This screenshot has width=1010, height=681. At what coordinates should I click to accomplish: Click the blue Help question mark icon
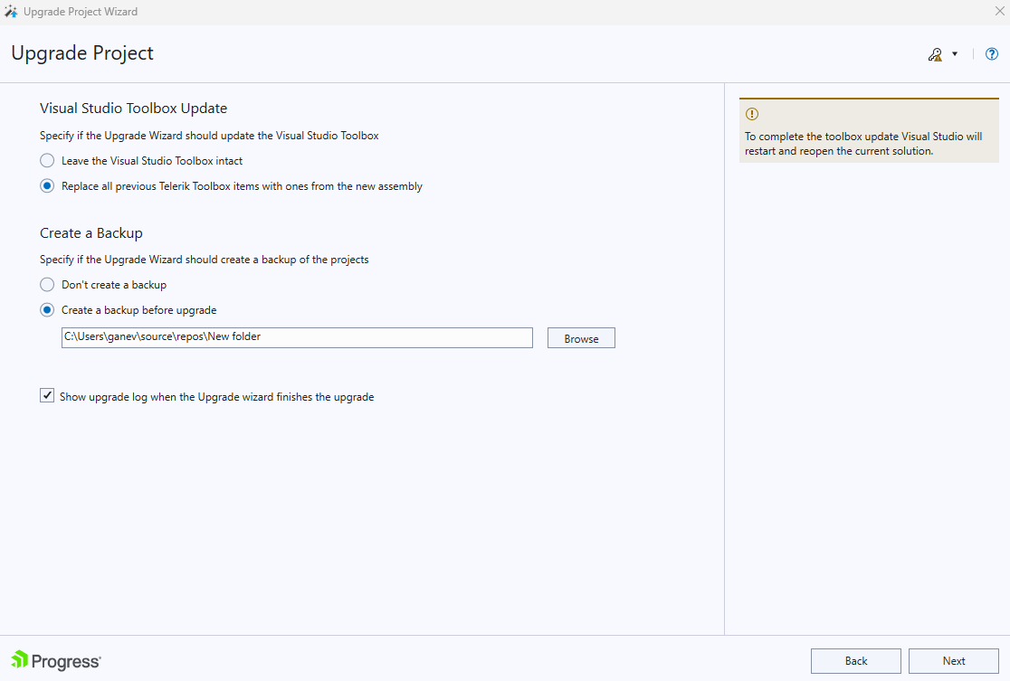click(x=991, y=53)
